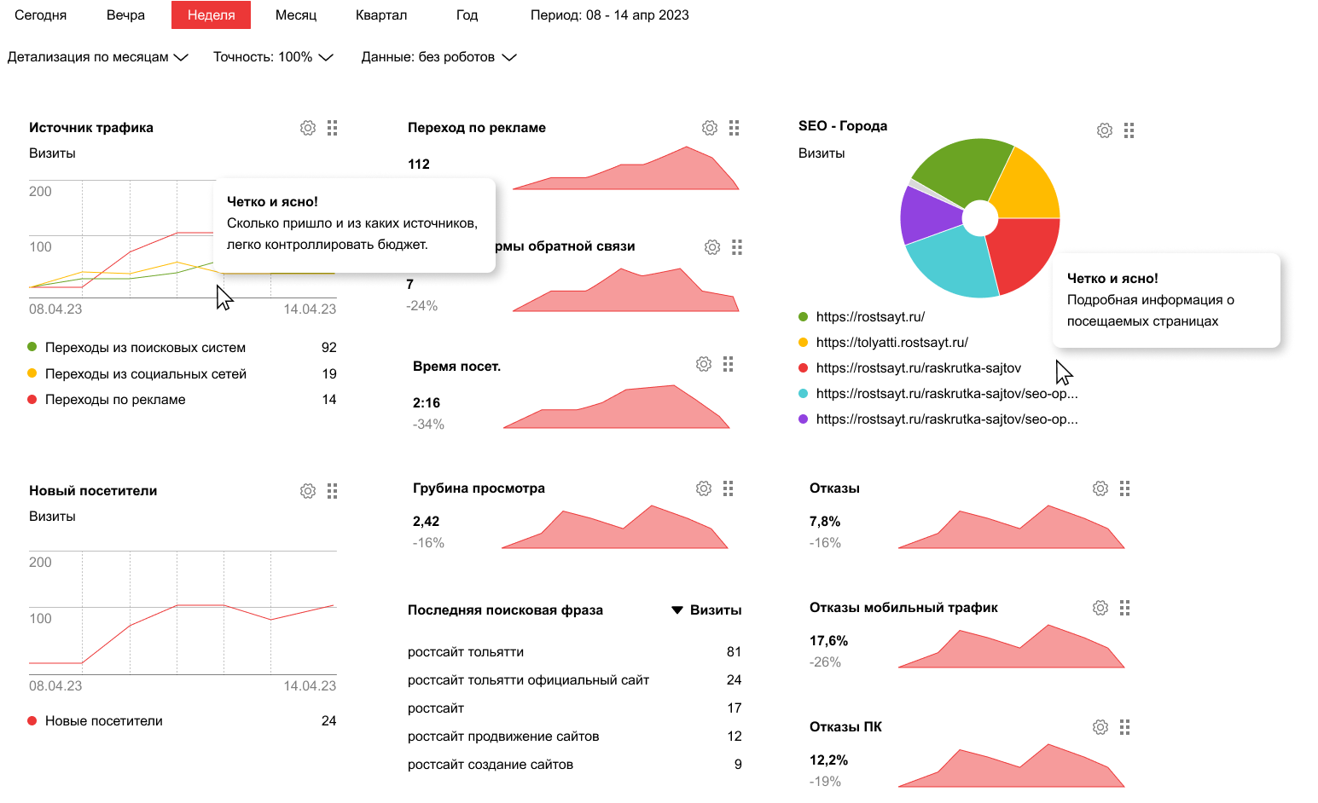1318x803 pixels.
Task: Click Период: 08 - 14 апр 2023 button
Action: click(x=609, y=15)
